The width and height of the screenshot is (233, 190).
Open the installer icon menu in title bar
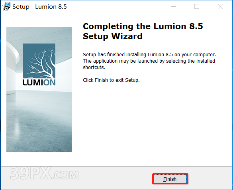(6, 7)
